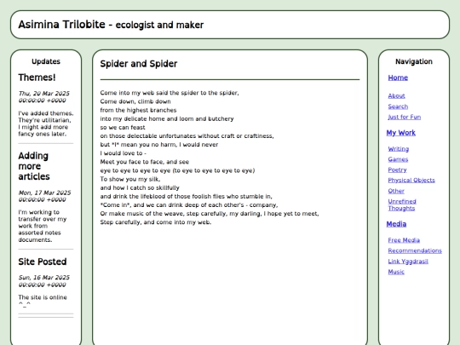Go to the Media section link
This screenshot has width=460, height=345.
[396, 224]
